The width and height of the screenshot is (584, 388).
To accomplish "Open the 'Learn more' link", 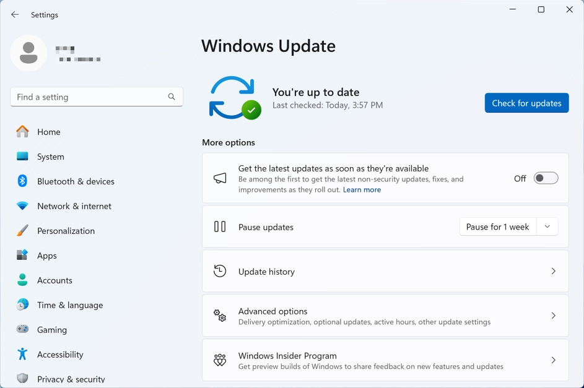I will pyautogui.click(x=362, y=189).
